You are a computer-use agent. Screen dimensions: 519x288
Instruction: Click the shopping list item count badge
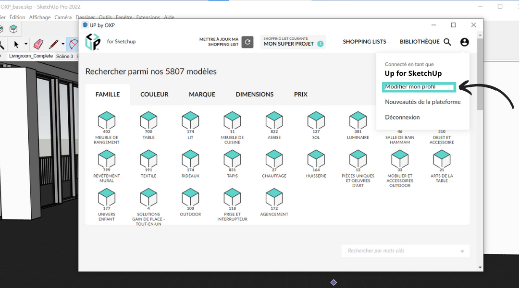(x=321, y=44)
